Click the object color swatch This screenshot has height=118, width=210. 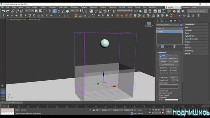[x=181, y=25]
